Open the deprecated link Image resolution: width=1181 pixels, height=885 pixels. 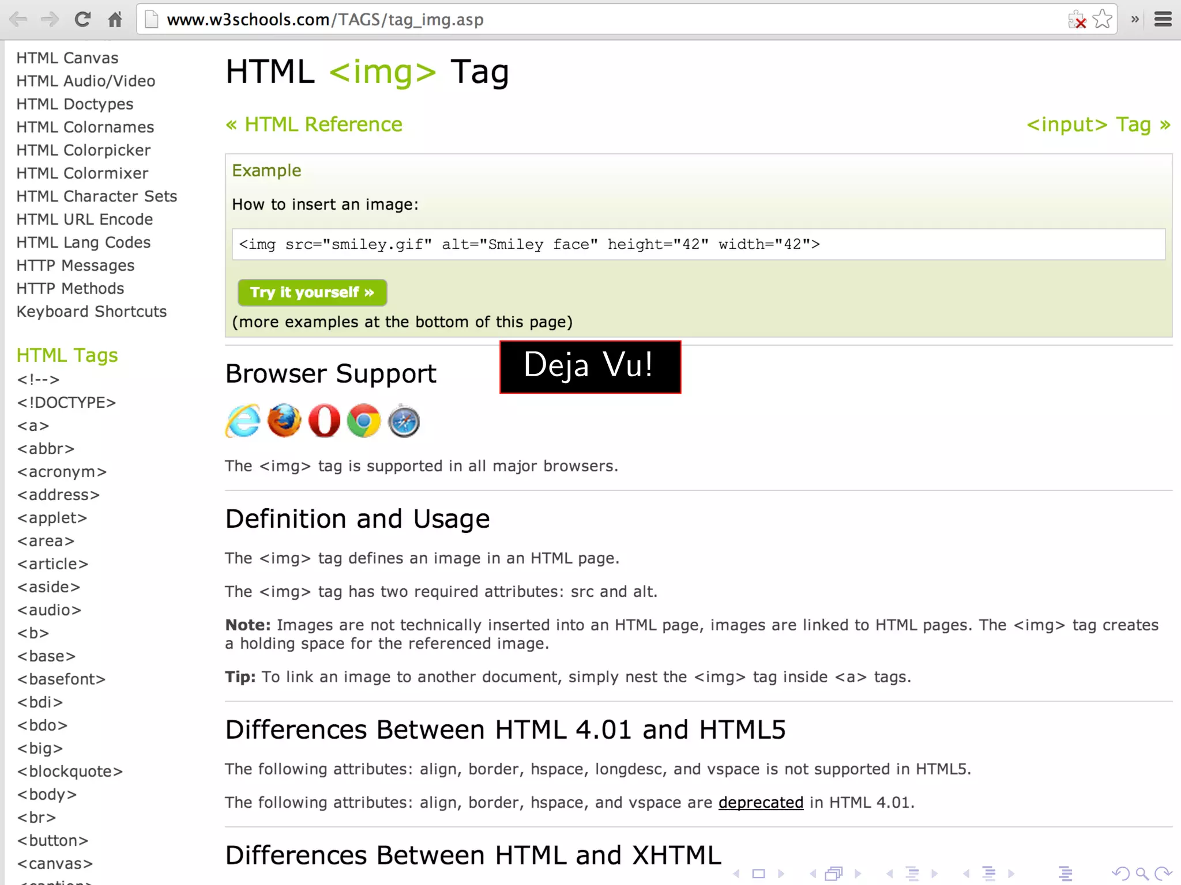pyautogui.click(x=761, y=802)
